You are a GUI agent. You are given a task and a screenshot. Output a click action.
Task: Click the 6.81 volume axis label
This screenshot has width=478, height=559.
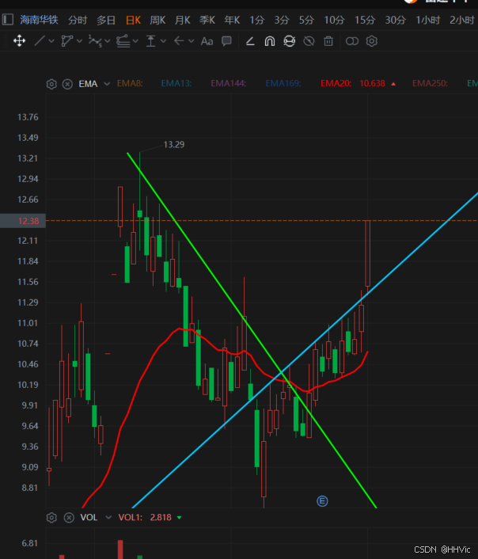pos(30,543)
